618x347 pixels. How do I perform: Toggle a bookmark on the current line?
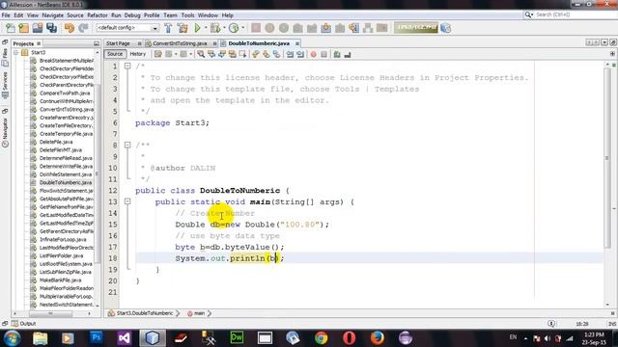pos(277,54)
